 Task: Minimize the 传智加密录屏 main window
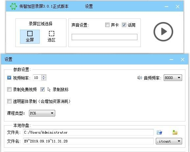pyautogui.click(x=166, y=7)
